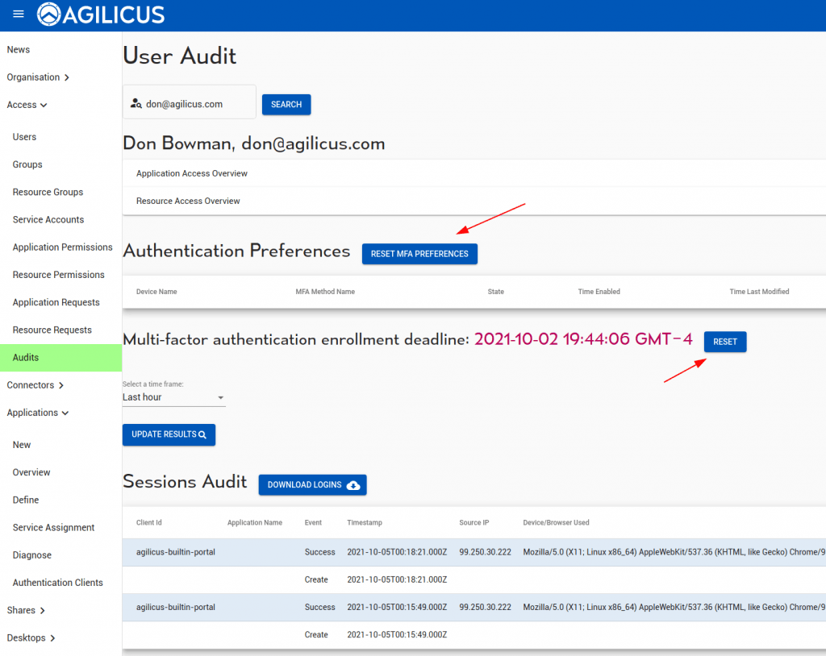Expand the Connectors menu section
826x656 pixels.
point(35,385)
